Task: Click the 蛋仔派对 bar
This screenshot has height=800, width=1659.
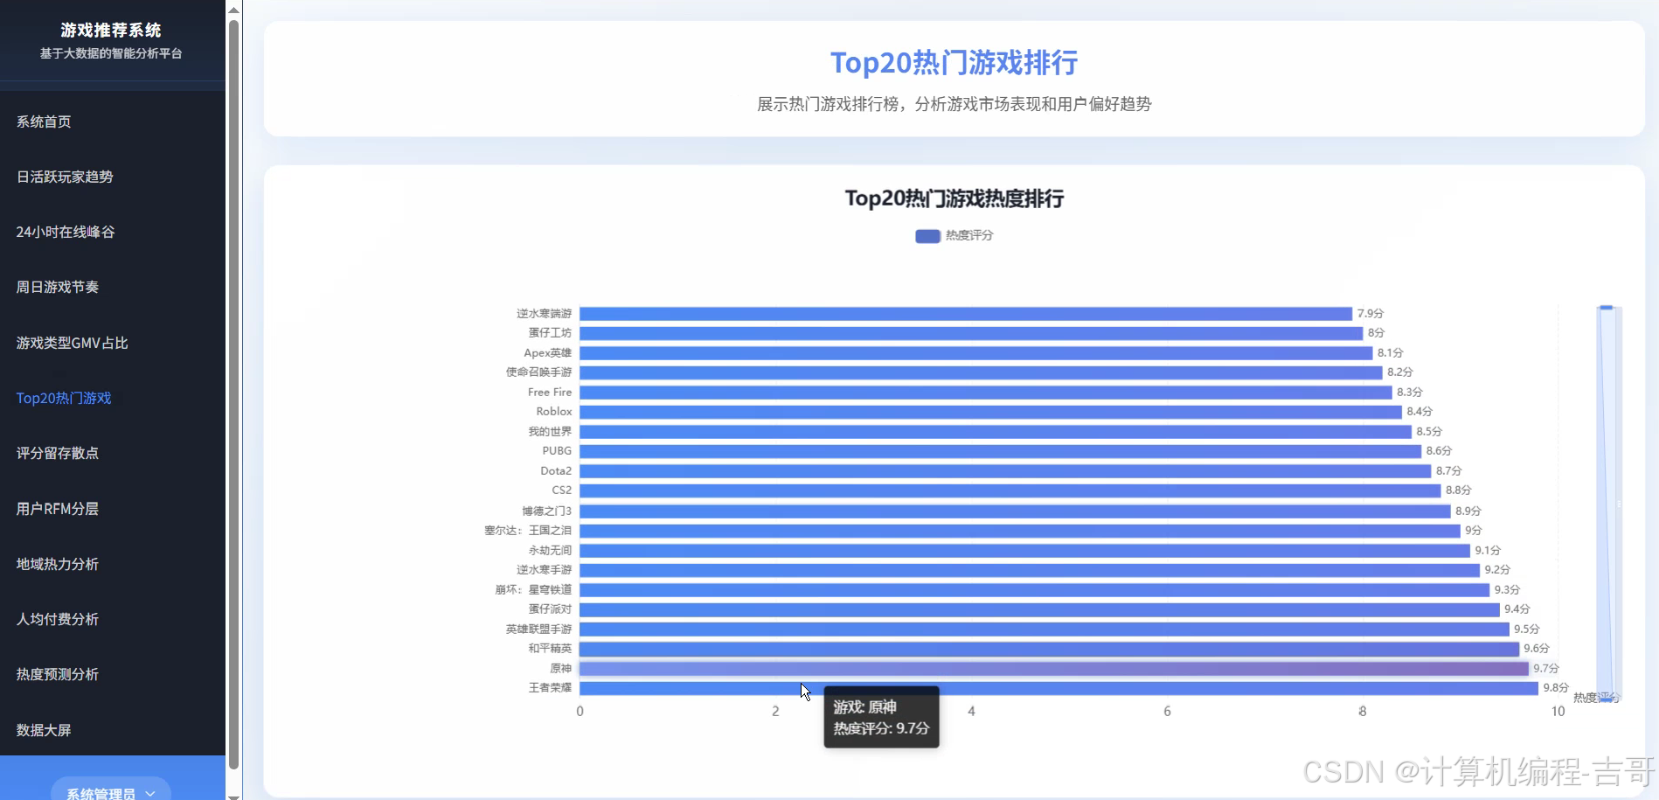Action: (x=1039, y=609)
